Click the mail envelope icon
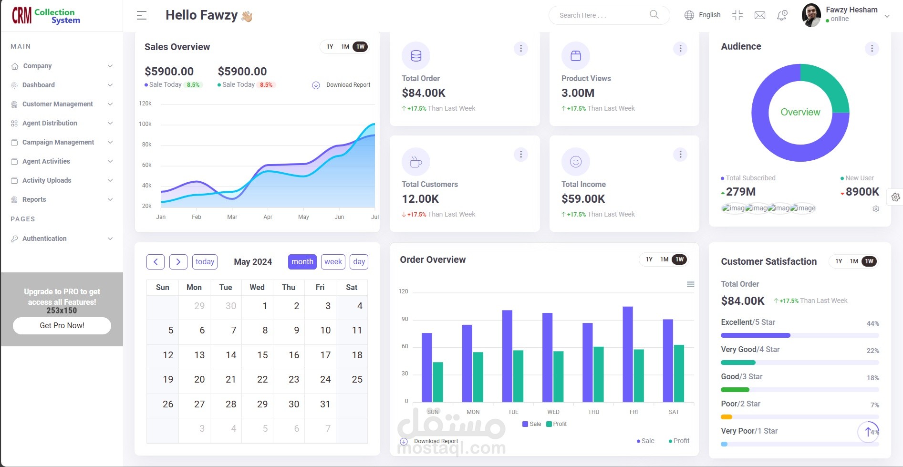Image resolution: width=903 pixels, height=467 pixels. 759,15
